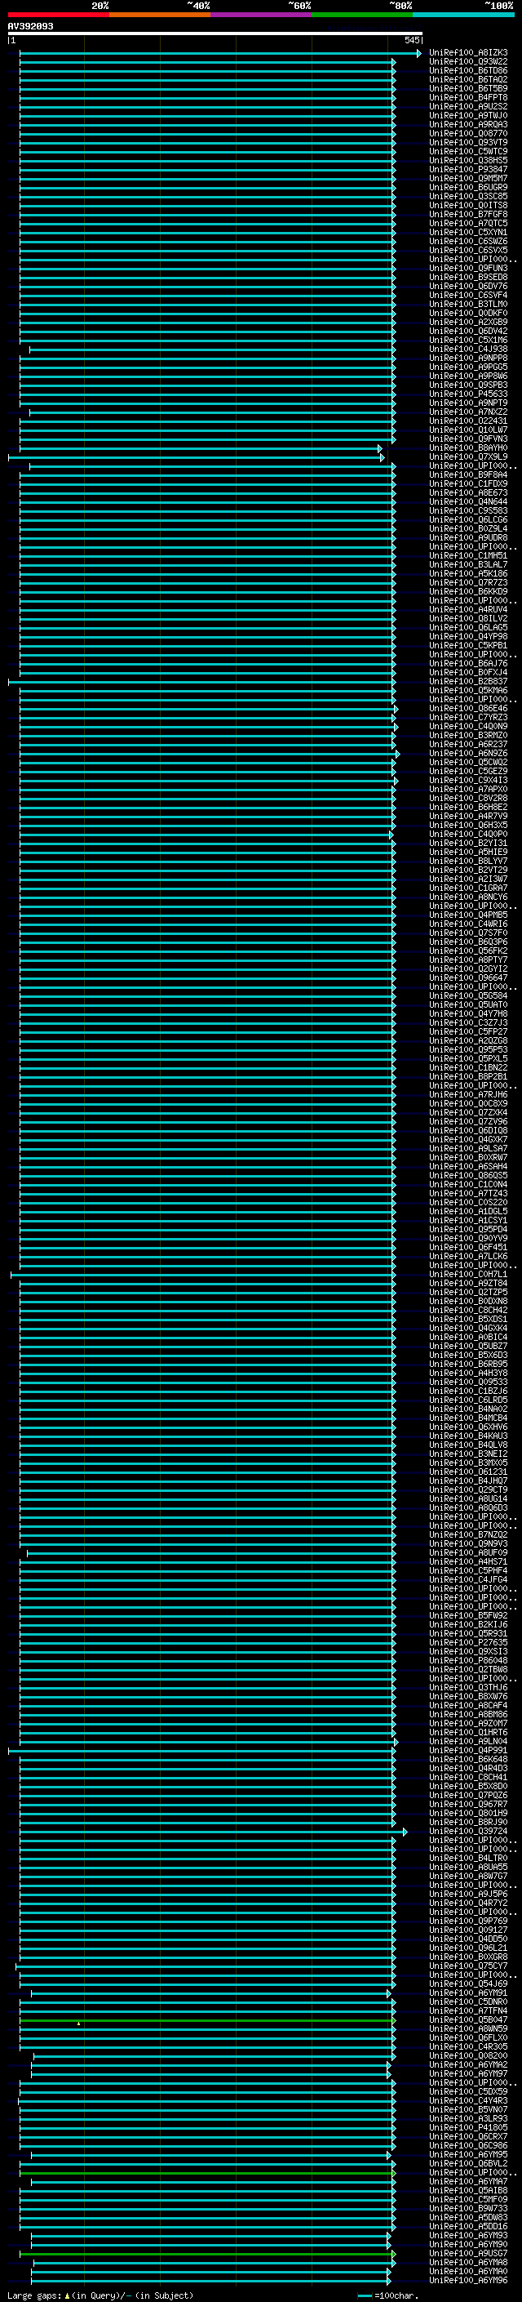Screen dimensions: 522x2302
Task: Select the UniRef100_B9SED8 label
Action: pyautogui.click(x=467, y=277)
